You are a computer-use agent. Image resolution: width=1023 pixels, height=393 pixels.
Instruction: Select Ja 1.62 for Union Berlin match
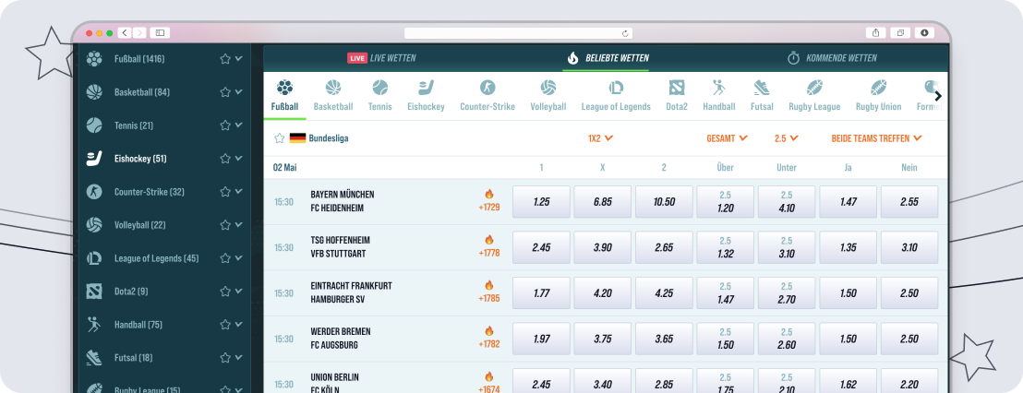tap(848, 381)
